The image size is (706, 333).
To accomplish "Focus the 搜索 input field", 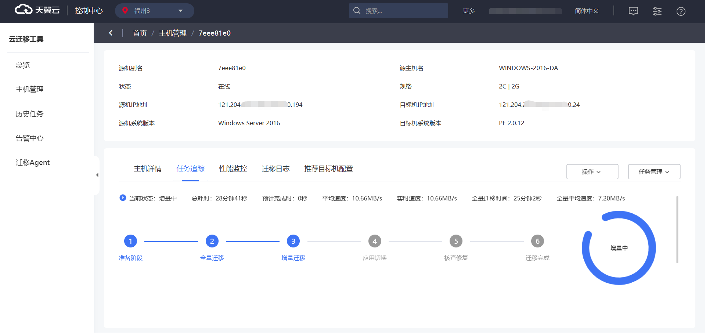I will point(399,11).
